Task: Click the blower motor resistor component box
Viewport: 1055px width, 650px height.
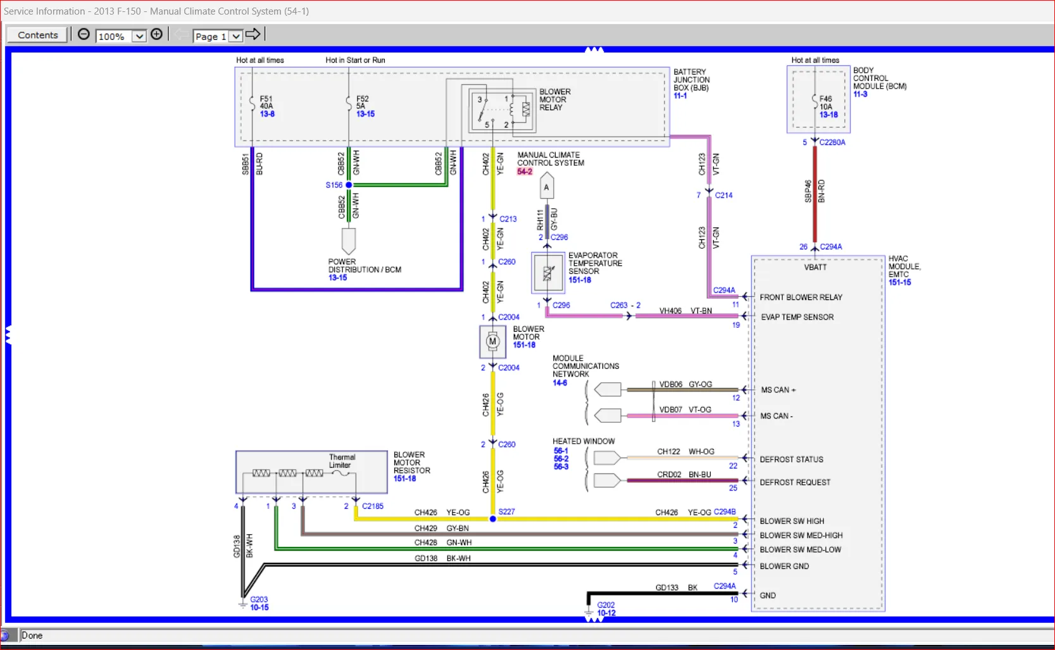Action: point(311,472)
